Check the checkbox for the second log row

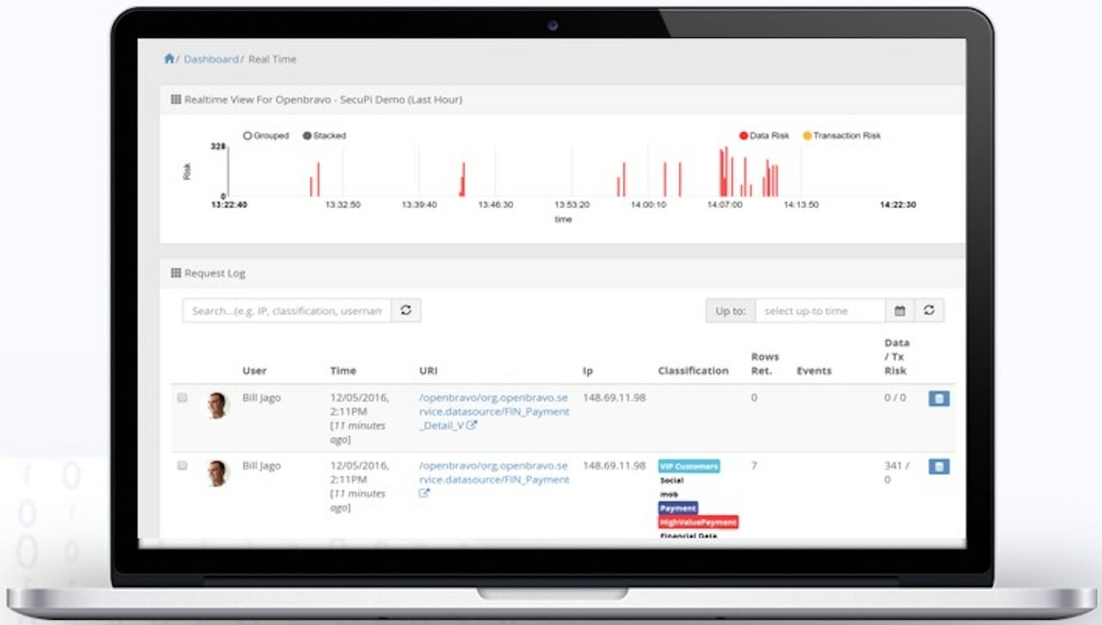tap(183, 466)
